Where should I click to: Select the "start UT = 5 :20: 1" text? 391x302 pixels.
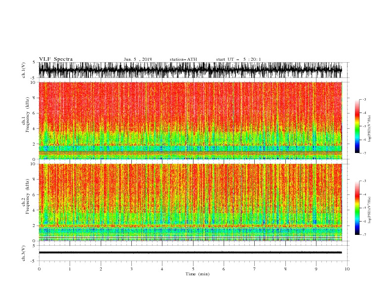pos(238,59)
